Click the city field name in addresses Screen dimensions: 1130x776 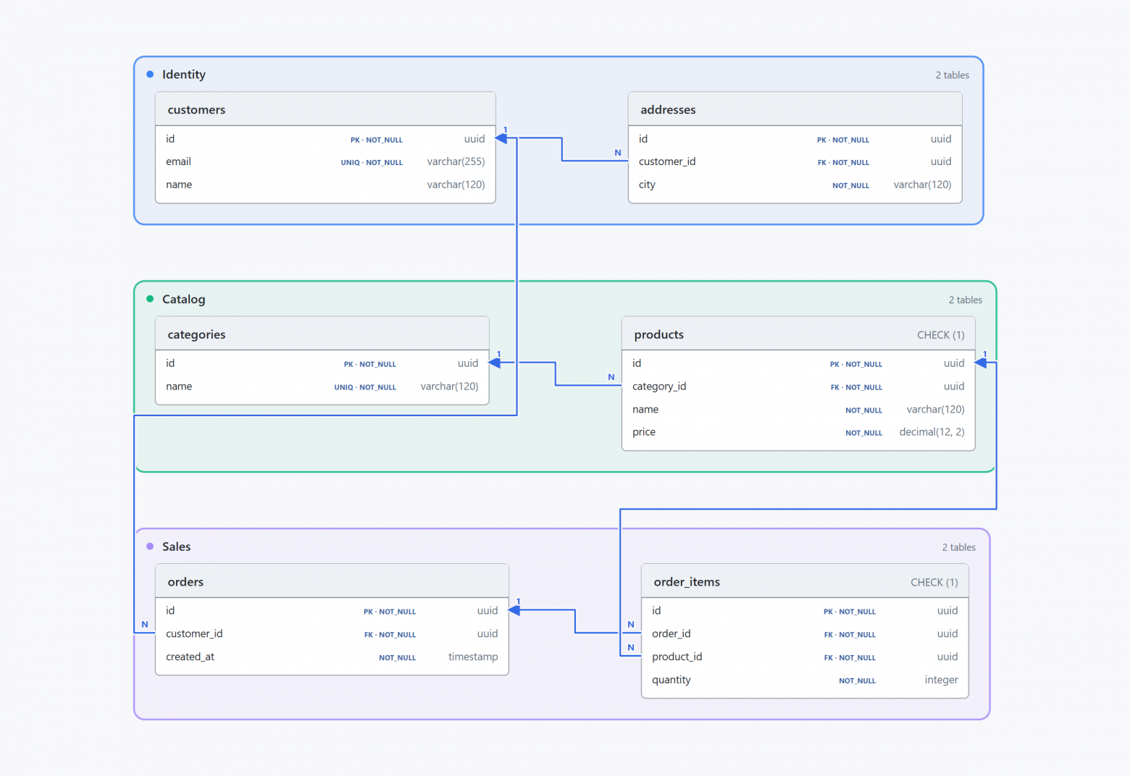[x=647, y=185]
